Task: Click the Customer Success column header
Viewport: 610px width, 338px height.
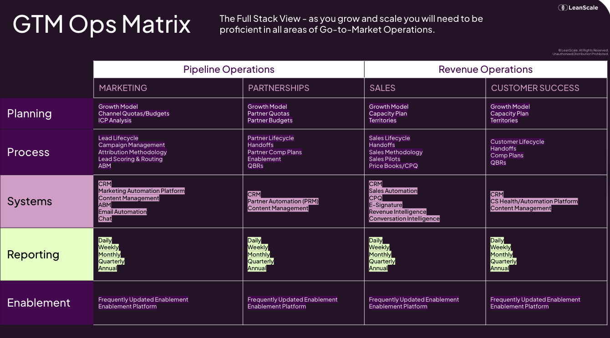Action: (535, 88)
